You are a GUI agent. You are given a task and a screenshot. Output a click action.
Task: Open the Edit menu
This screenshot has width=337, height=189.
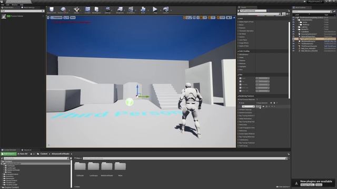[8, 5]
